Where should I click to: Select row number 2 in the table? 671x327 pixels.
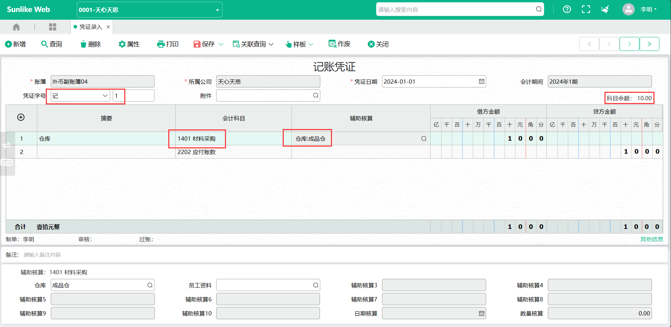(x=21, y=152)
